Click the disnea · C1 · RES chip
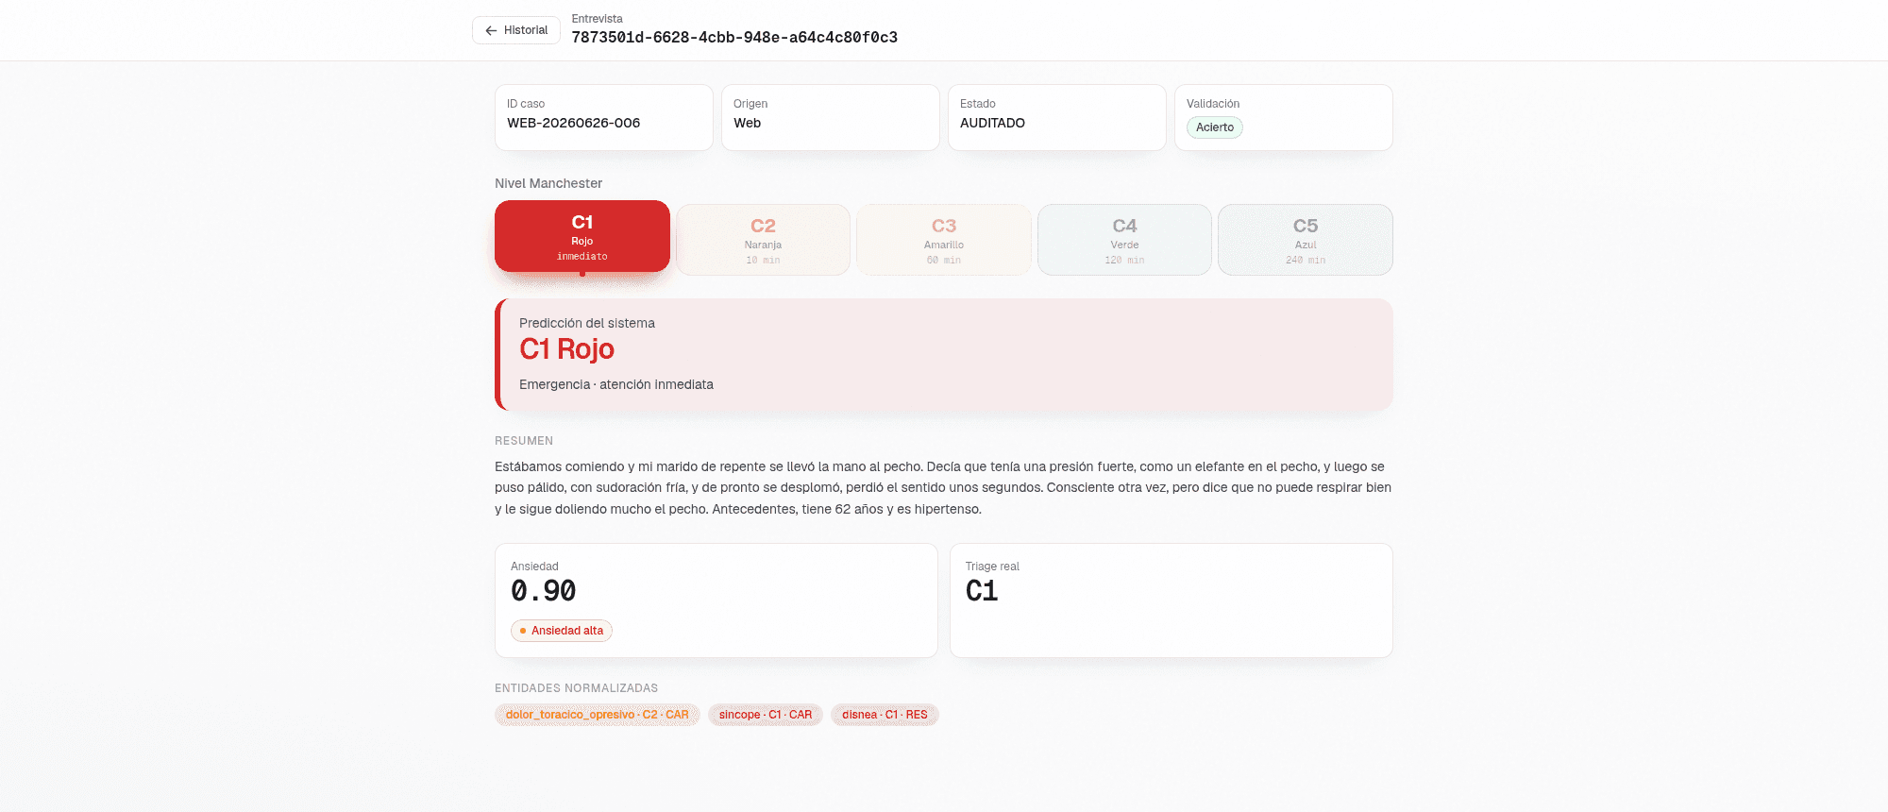 pos(885,715)
